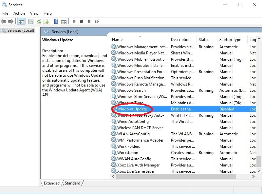Image resolution: width=262 pixels, height=194 pixels.
Task: Toggle Show/Hide Console Tree toolbar icon
Action: pos(21,21)
